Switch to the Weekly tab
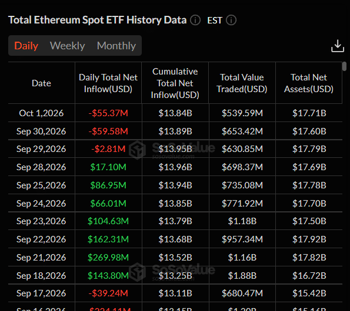The image size is (350, 311). pos(68,46)
